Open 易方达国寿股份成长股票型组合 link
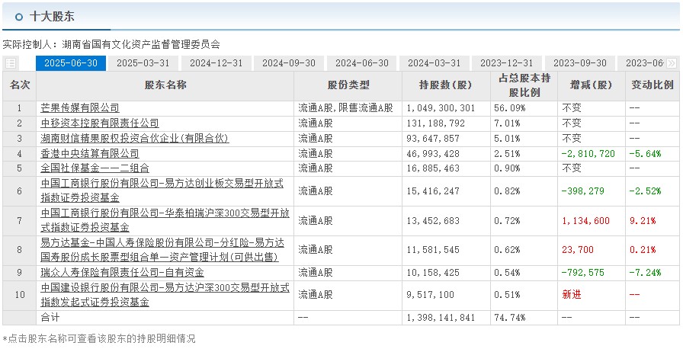 (162, 250)
